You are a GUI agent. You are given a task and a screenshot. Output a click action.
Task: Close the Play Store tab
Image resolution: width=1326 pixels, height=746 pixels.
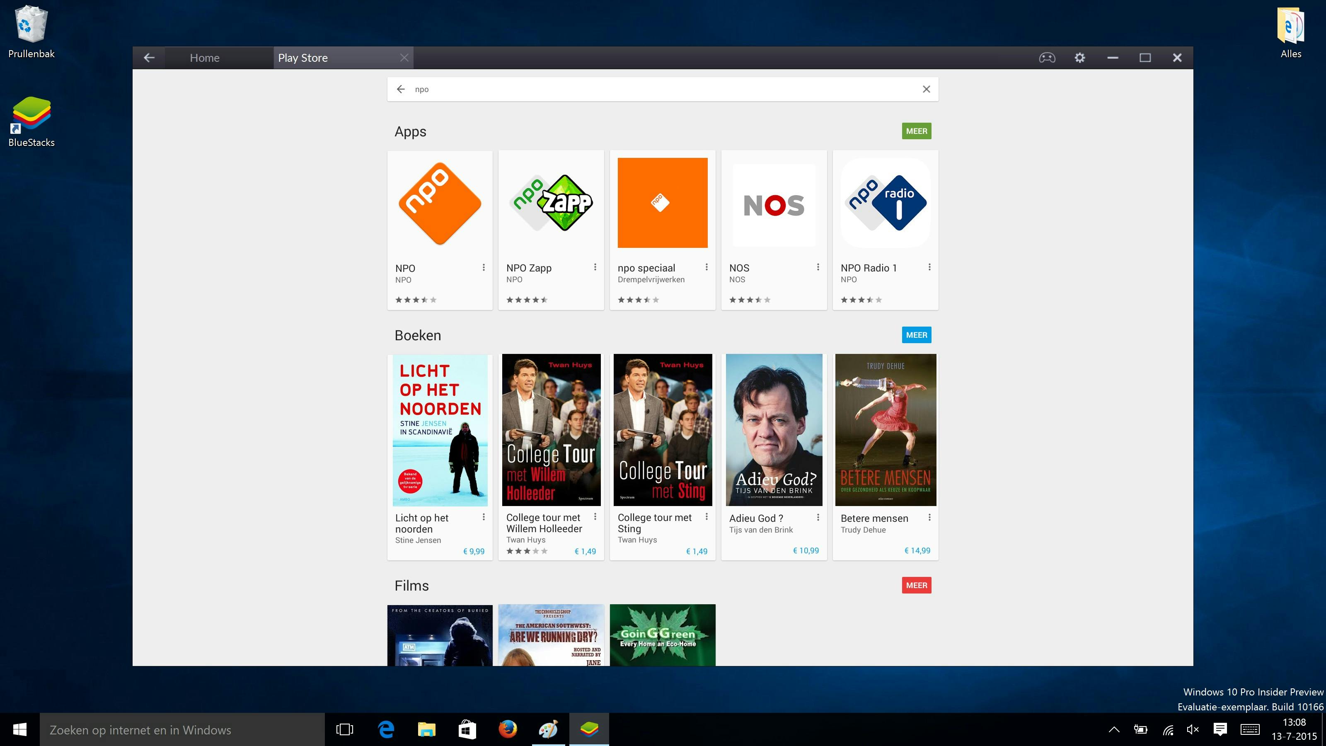tap(404, 58)
